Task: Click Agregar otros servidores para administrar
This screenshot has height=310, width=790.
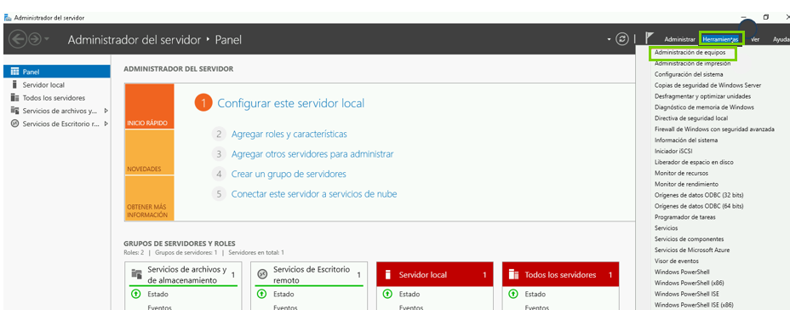Action: [x=312, y=154]
